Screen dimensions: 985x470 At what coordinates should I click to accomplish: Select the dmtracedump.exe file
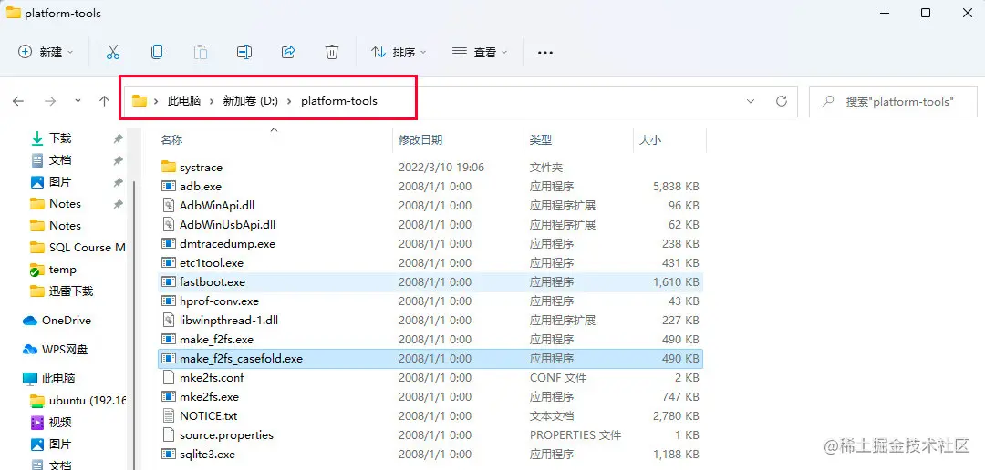click(x=430, y=243)
